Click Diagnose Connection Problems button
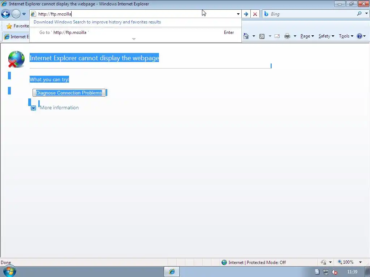The width and height of the screenshot is (370, 277). (x=69, y=93)
